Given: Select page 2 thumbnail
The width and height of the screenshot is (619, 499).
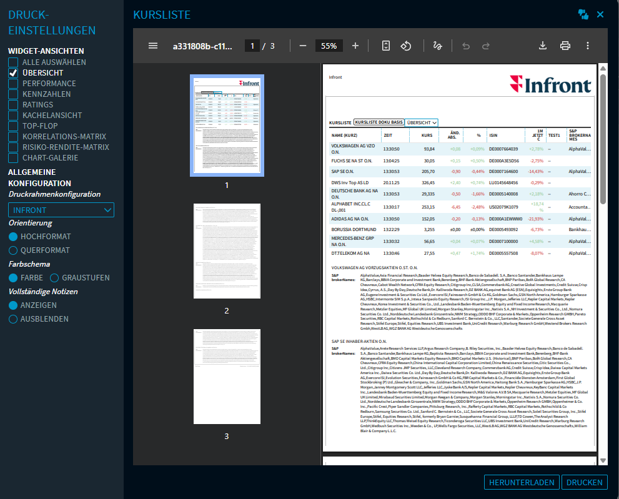Looking at the screenshot, I should [x=227, y=253].
